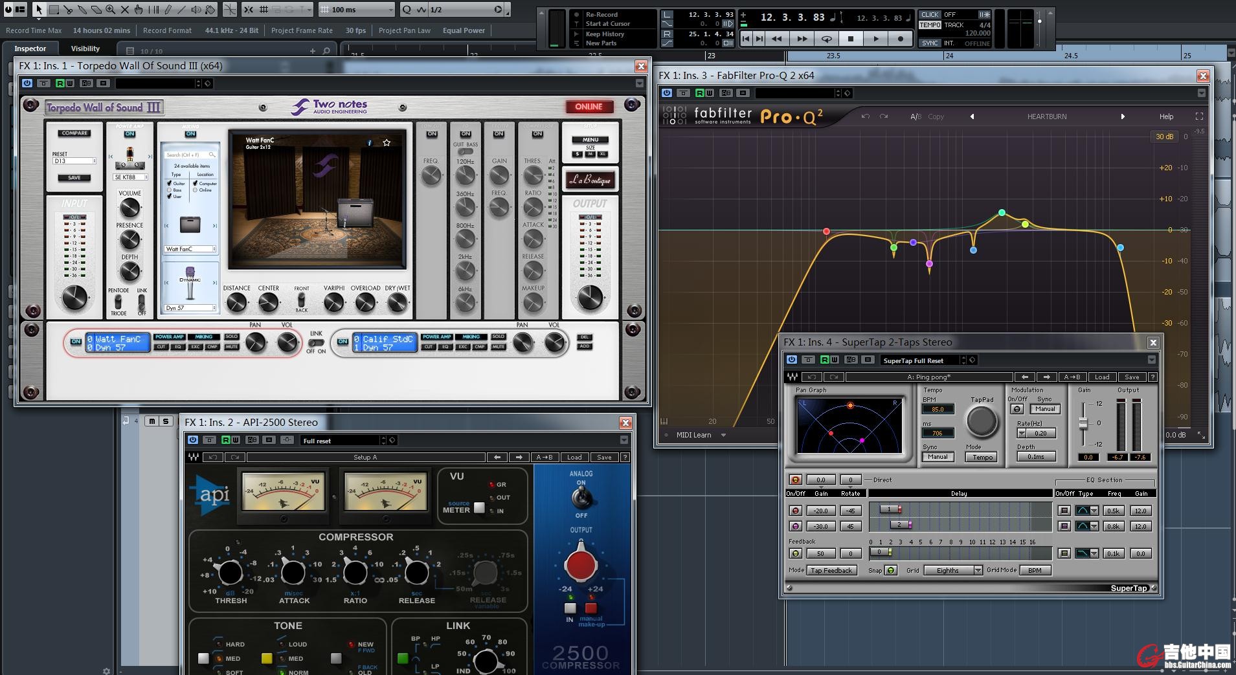The height and width of the screenshot is (675, 1236).
Task: Click star favorite icon in Torpedo cabinet view
Action: point(387,142)
